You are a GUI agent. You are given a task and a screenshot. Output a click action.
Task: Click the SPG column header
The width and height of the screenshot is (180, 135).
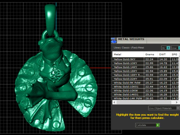click(174, 54)
